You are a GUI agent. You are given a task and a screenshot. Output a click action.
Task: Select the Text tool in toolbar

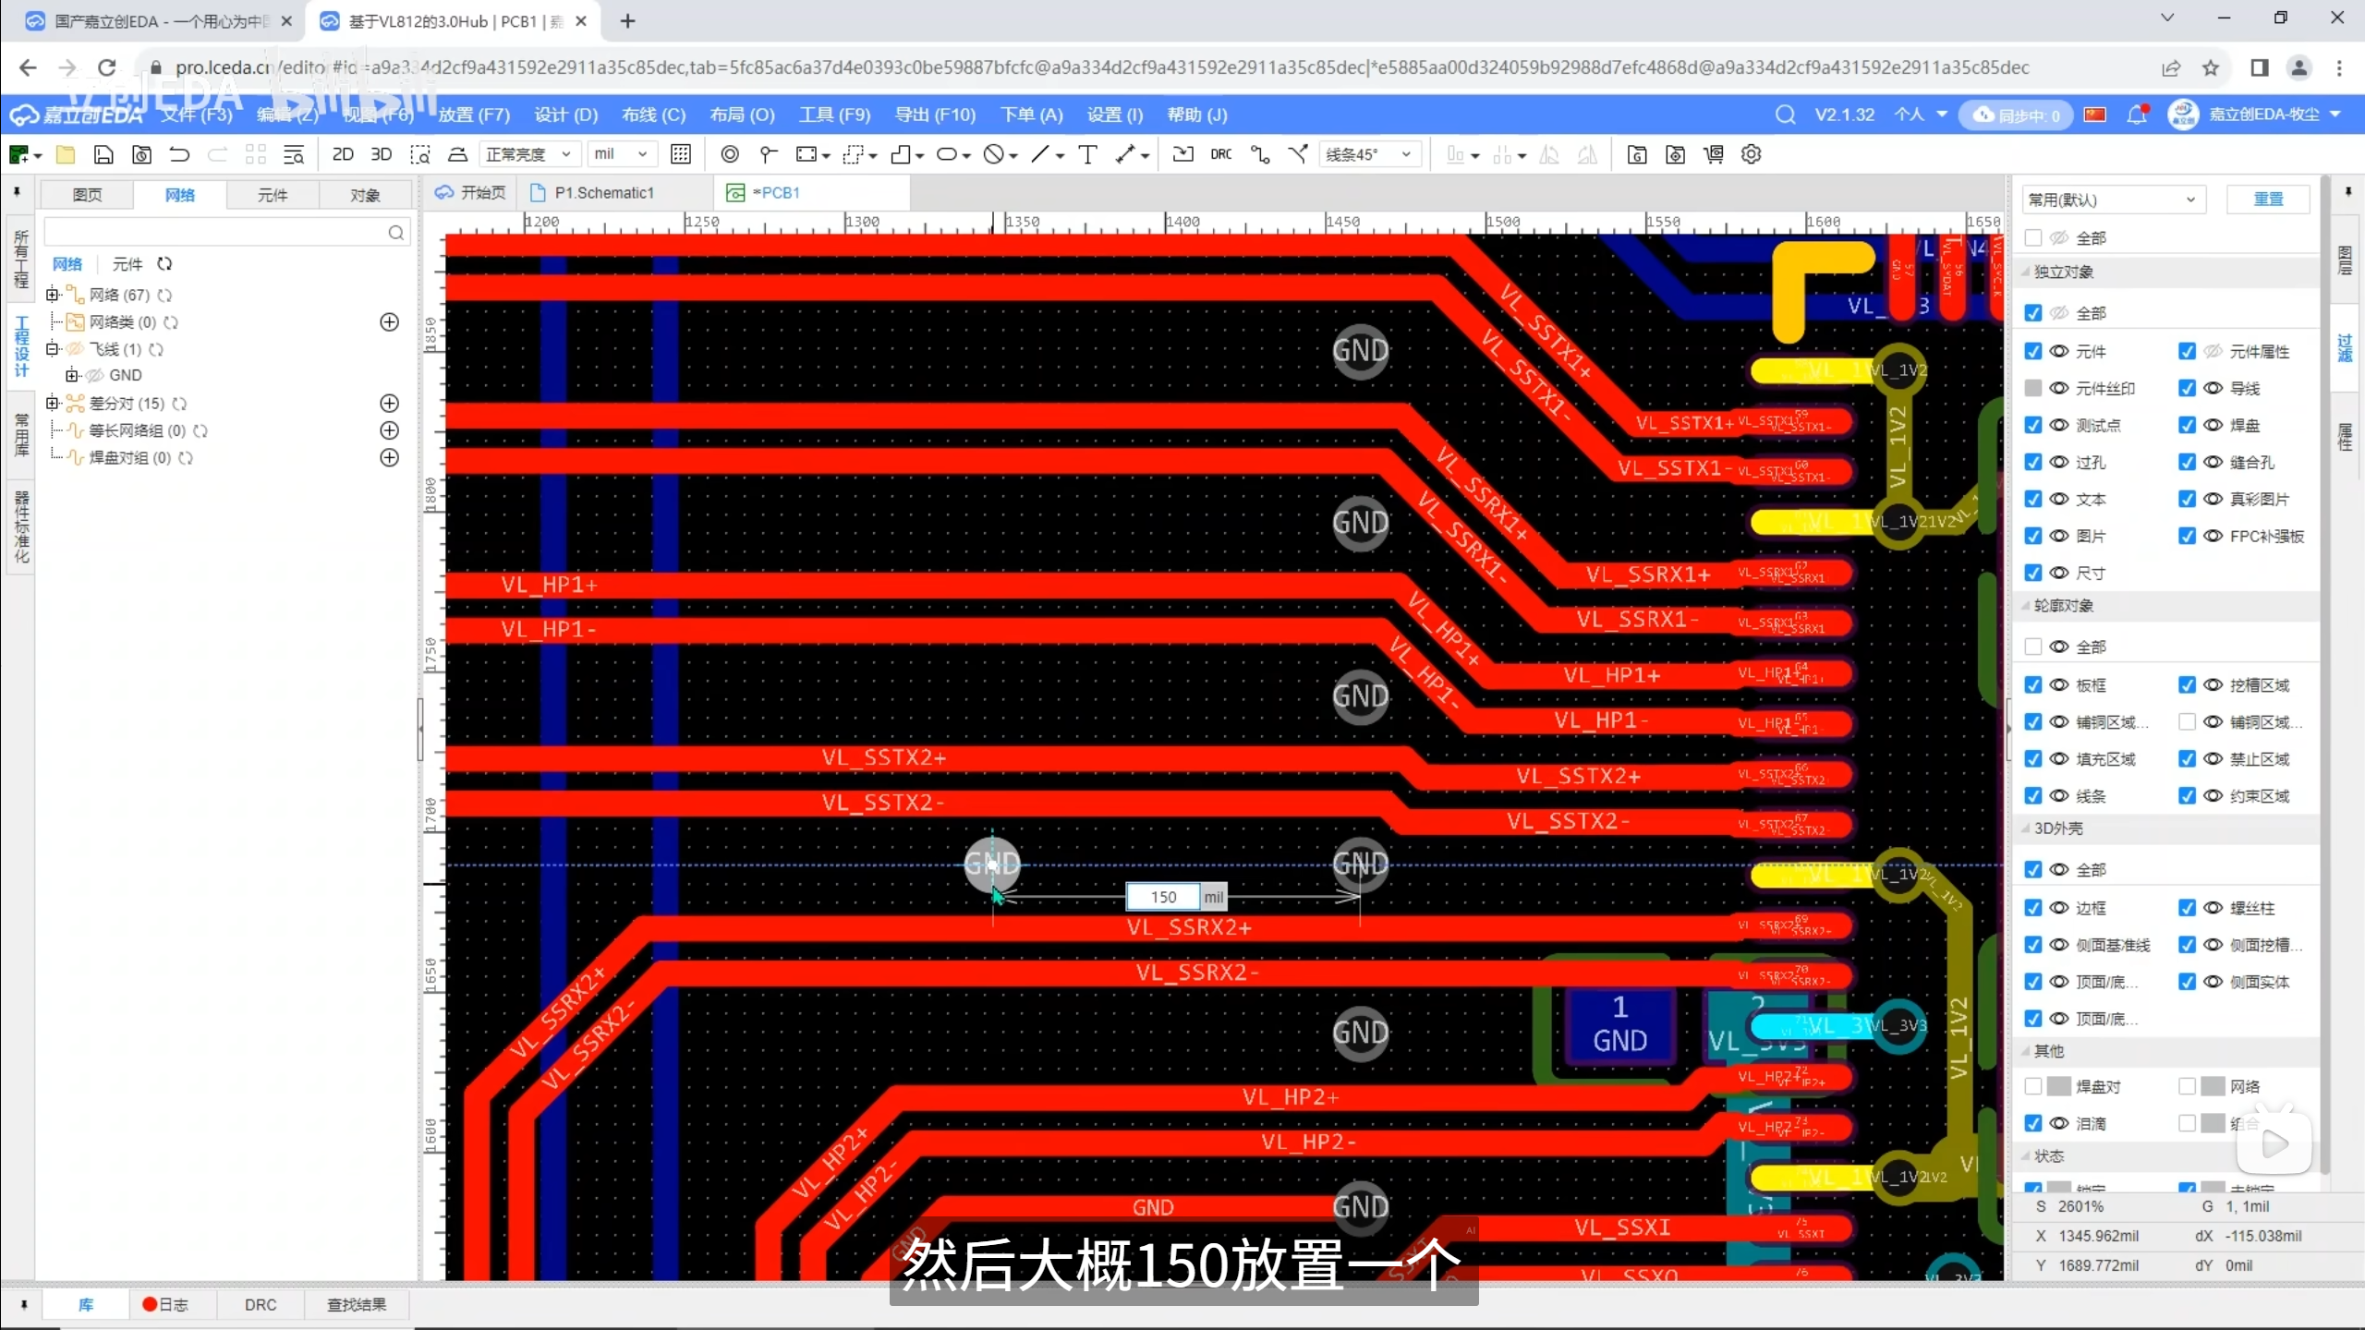pos(1087,154)
